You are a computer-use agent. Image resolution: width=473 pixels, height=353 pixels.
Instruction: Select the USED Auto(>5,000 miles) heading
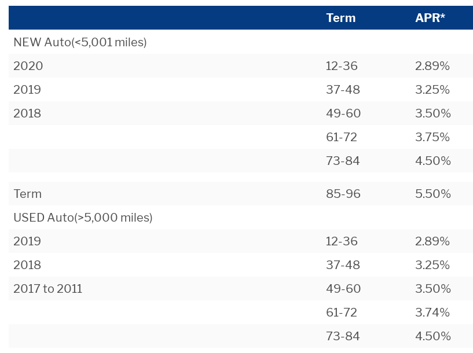[x=83, y=218]
